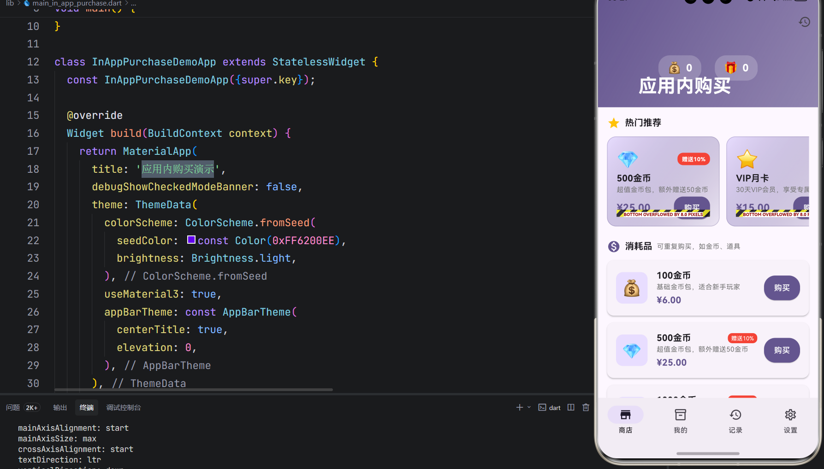This screenshot has height=469, width=824.
Task: Click the money bag icon for 100金币
Action: click(632, 288)
